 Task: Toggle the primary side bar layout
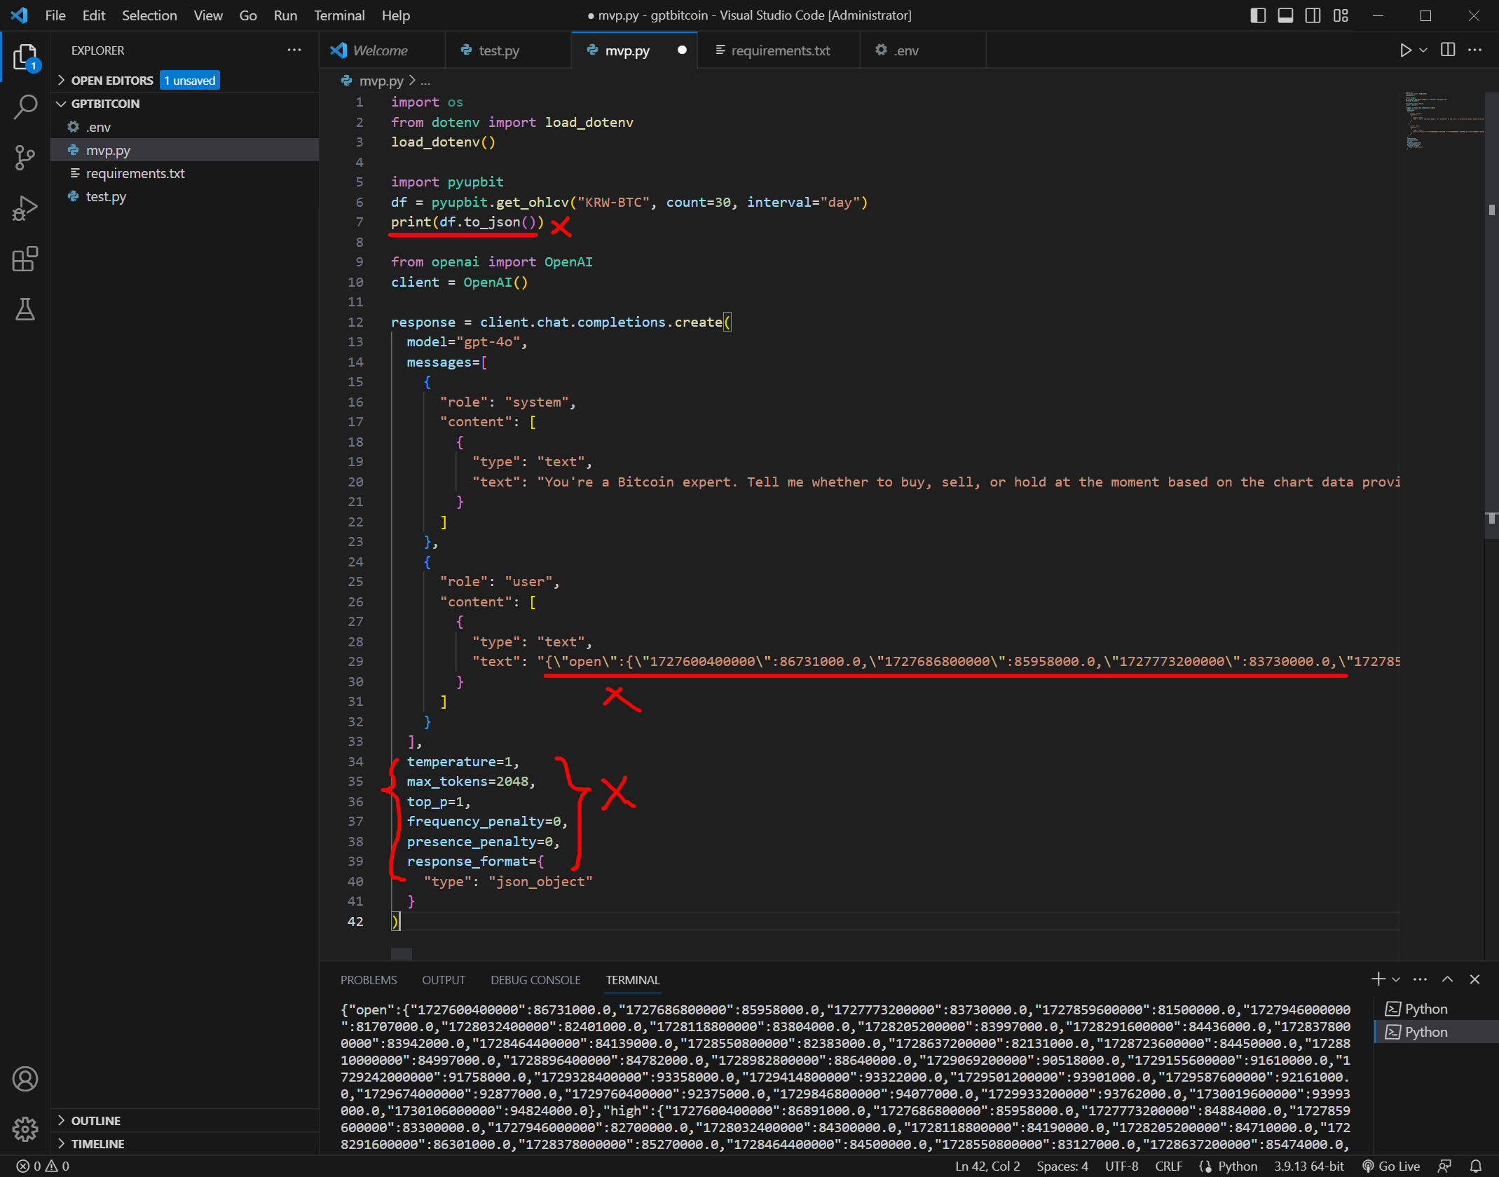1258,15
